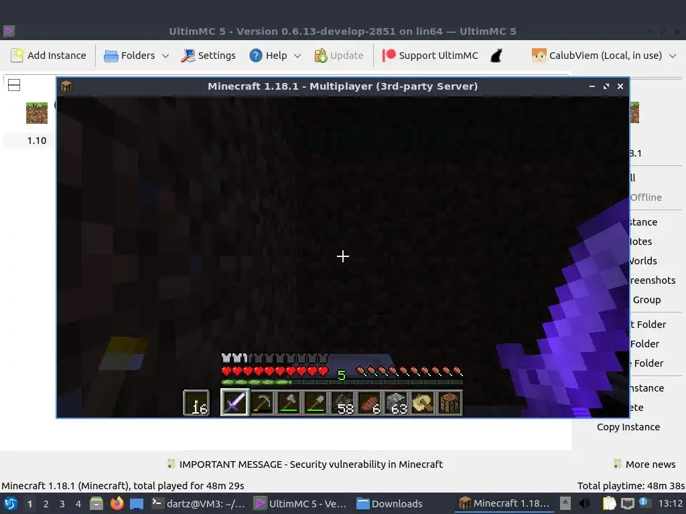The width and height of the screenshot is (686, 514).
Task: Click the CalubViem account avatar
Action: coord(539,56)
